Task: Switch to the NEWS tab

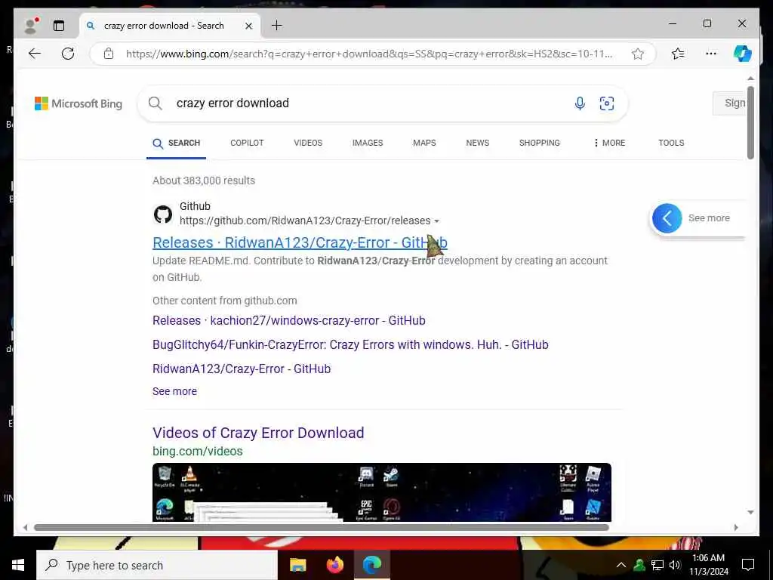Action: tap(478, 143)
